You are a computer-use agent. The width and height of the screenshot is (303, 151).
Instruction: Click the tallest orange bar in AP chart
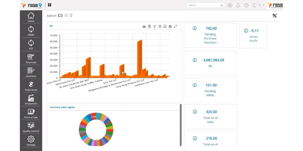click(x=139, y=59)
